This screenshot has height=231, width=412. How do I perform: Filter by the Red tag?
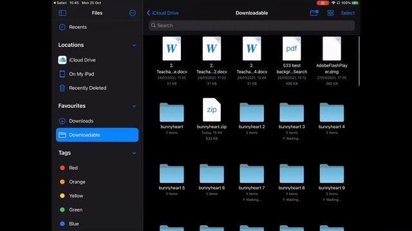97,168
